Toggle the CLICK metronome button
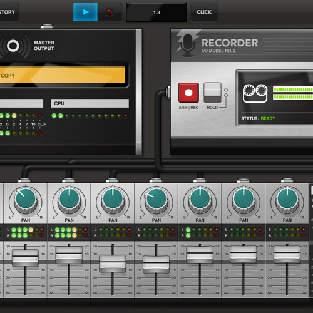This screenshot has height=313, width=313. 204,12
